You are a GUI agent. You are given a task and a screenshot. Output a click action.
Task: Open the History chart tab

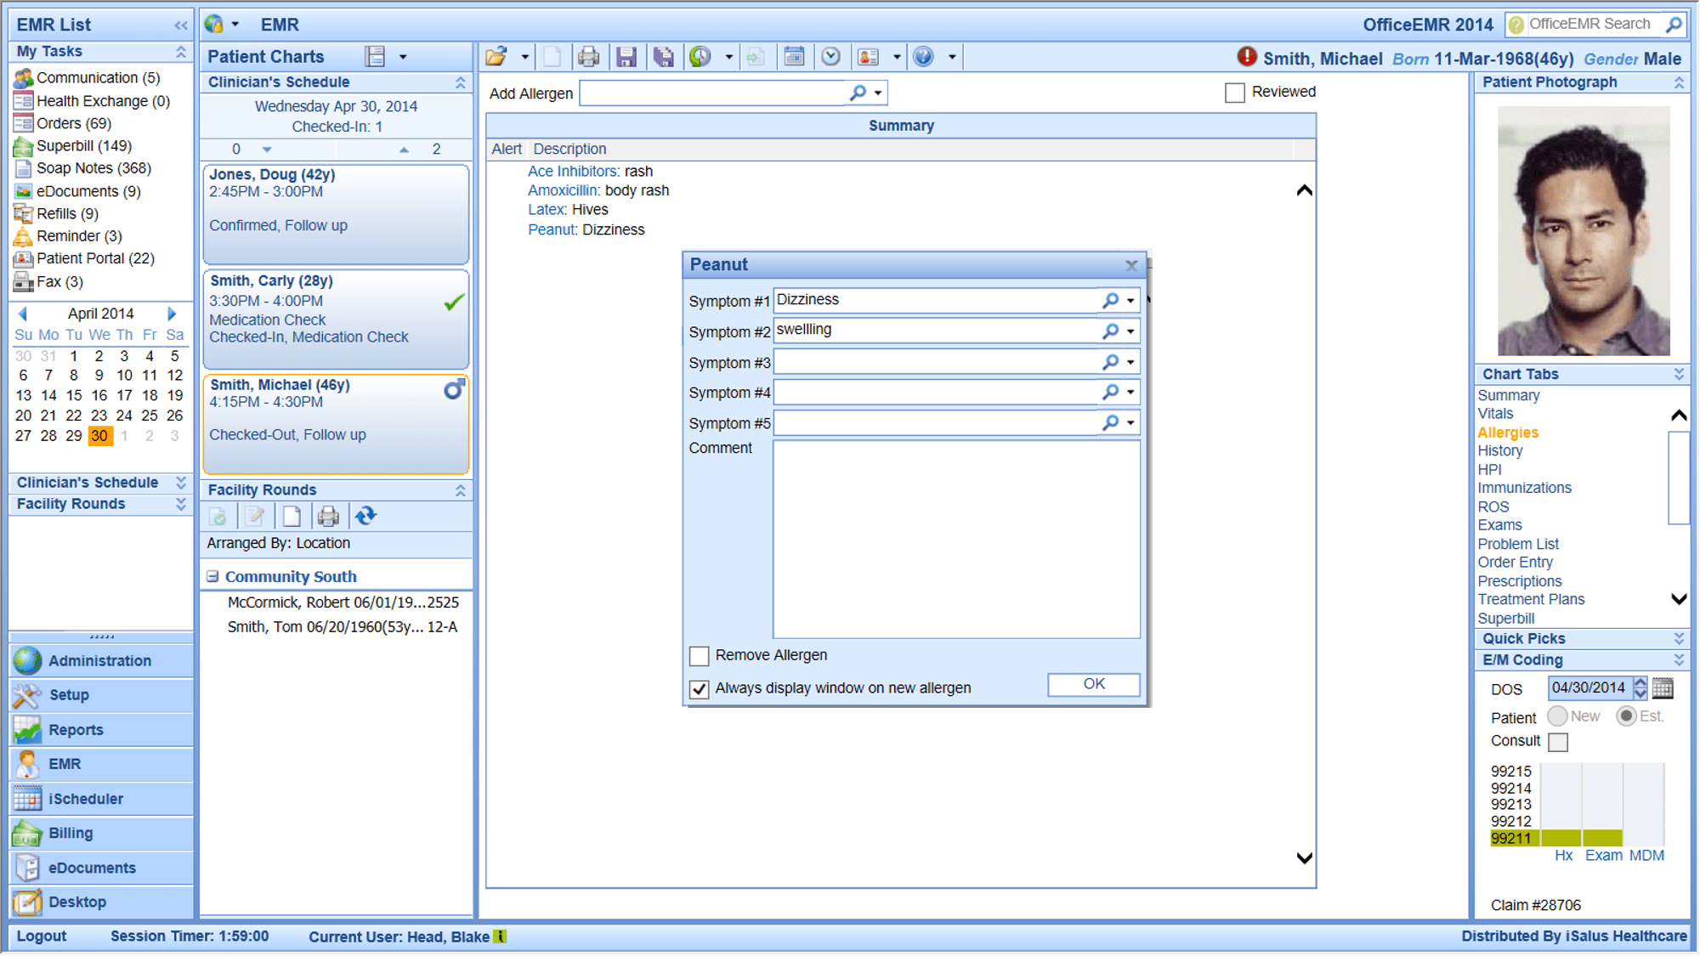point(1499,450)
